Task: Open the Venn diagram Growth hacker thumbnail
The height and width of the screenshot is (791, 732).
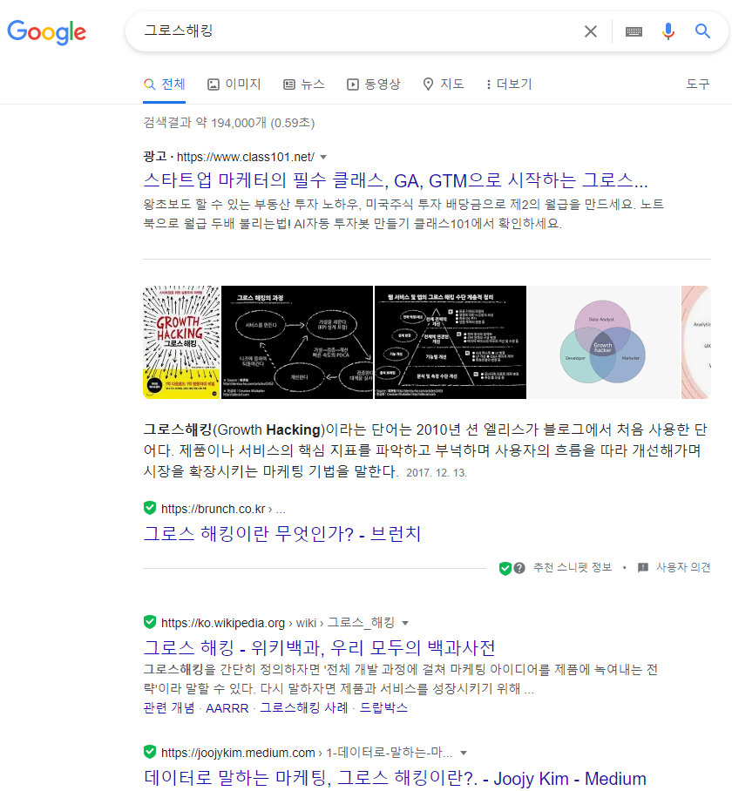Action: pyautogui.click(x=603, y=342)
